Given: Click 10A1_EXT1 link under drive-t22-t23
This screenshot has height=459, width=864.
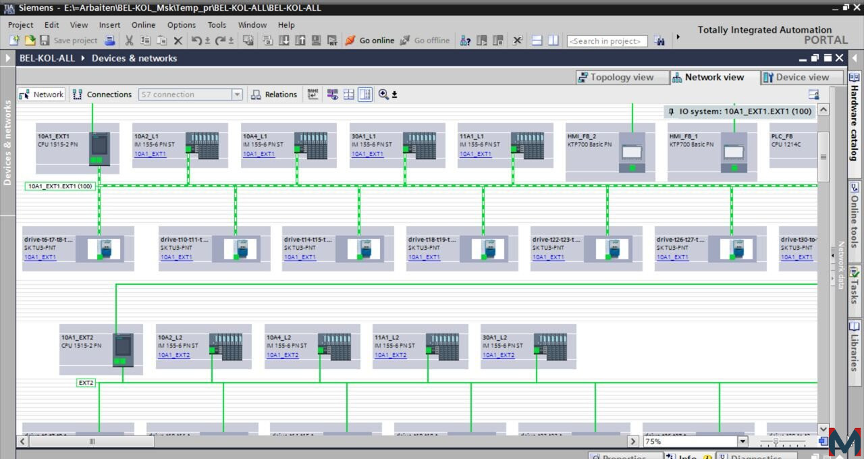Looking at the screenshot, I should point(548,257).
